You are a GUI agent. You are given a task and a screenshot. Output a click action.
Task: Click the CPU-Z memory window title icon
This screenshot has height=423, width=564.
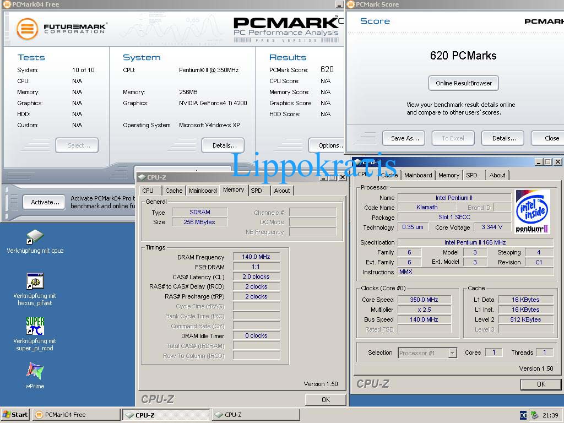tap(142, 177)
